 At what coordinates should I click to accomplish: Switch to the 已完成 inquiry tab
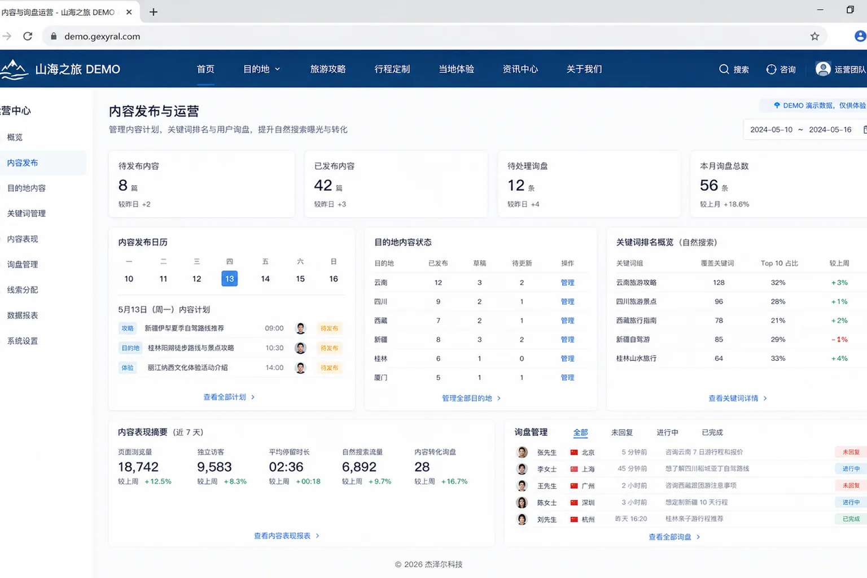tap(712, 432)
